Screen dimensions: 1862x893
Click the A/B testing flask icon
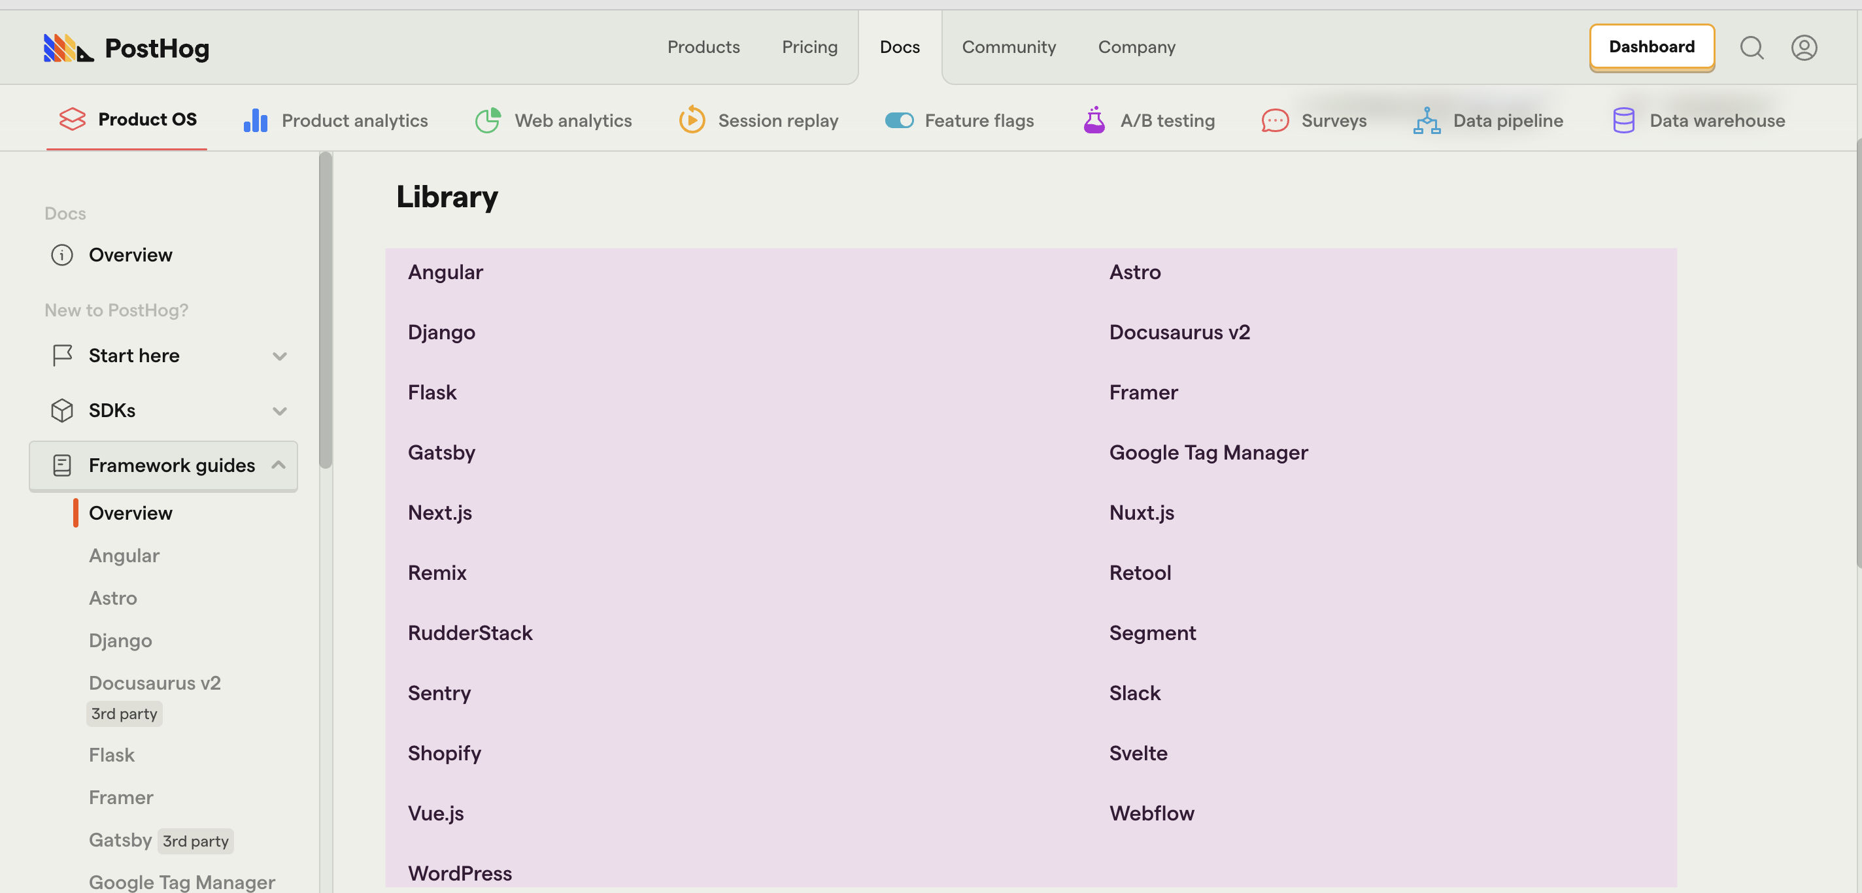tap(1094, 120)
